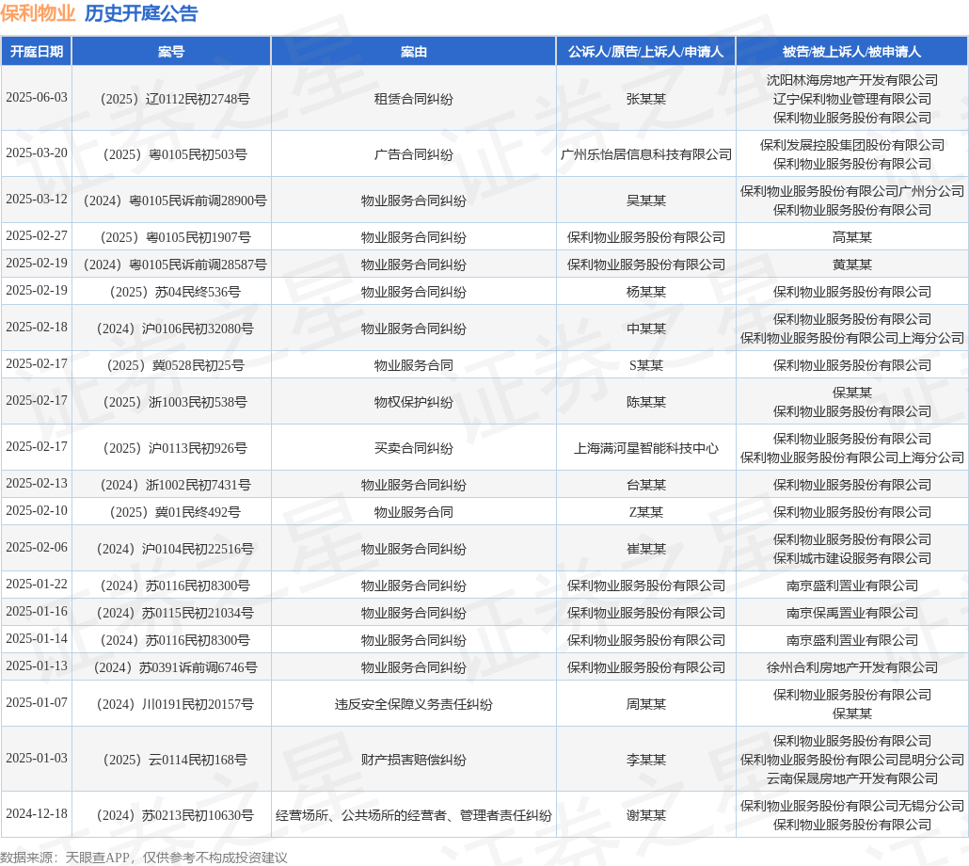Click date cell 2025-03-20
The width and height of the screenshot is (969, 866).
pos(37,153)
